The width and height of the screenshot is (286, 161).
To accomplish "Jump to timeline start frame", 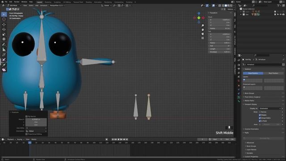I will [113, 139].
